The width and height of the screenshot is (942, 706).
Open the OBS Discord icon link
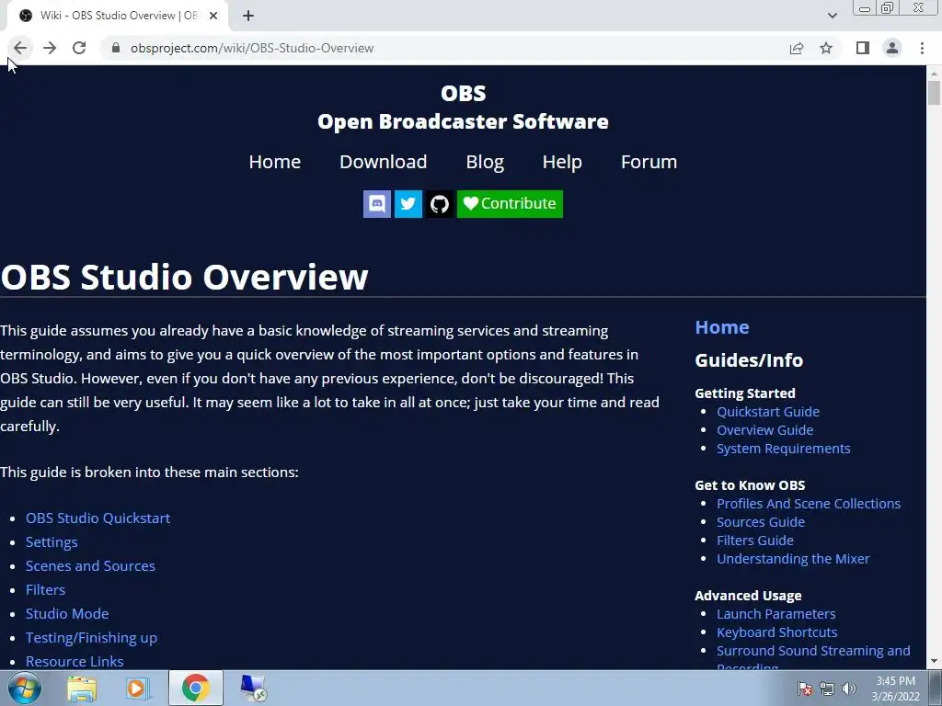click(377, 204)
